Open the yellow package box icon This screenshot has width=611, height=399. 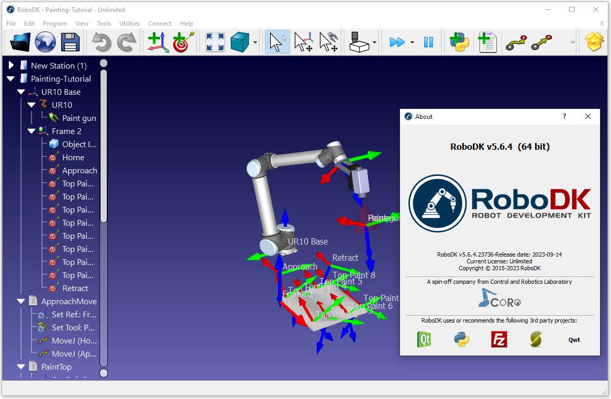tap(594, 41)
